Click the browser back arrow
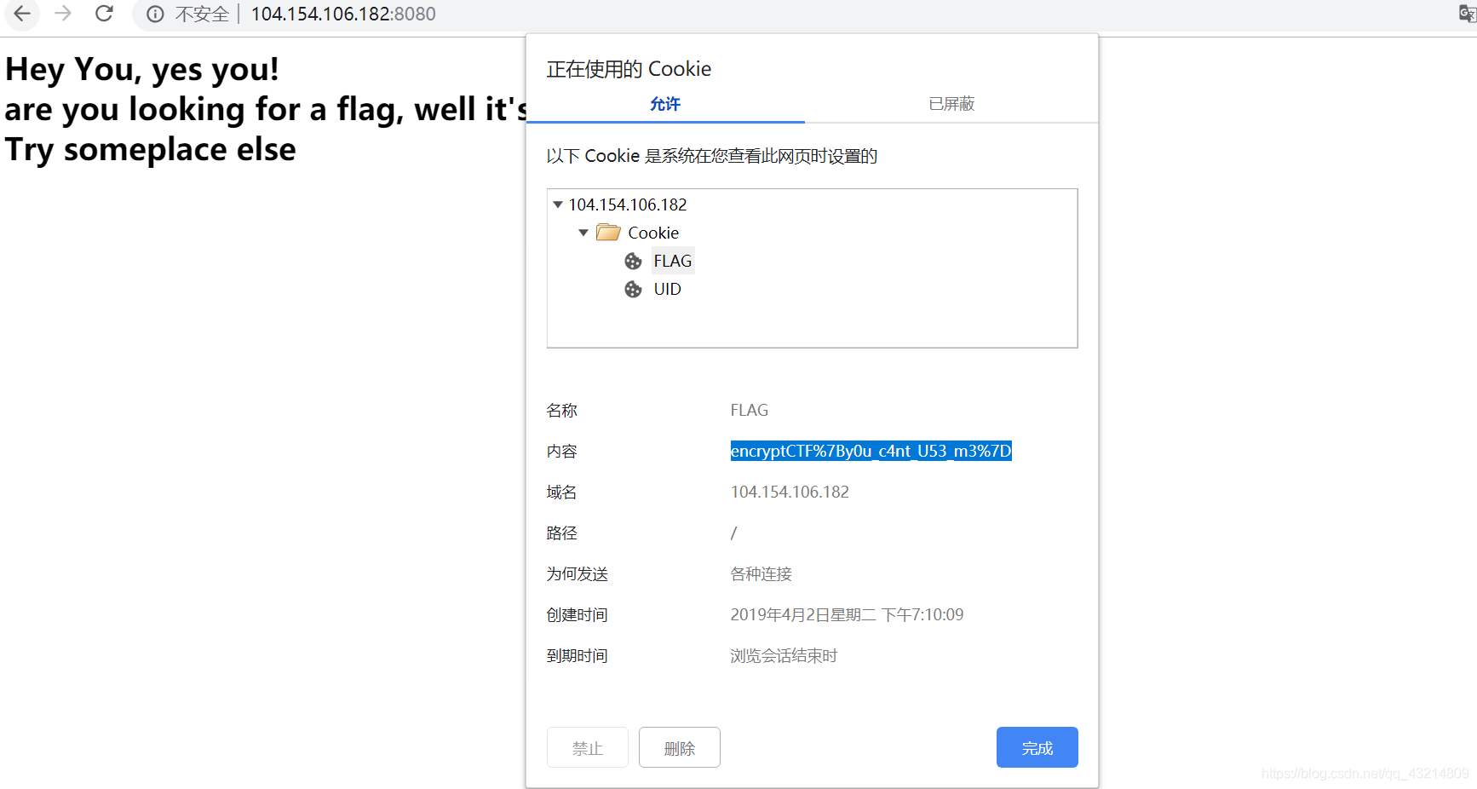 22,14
